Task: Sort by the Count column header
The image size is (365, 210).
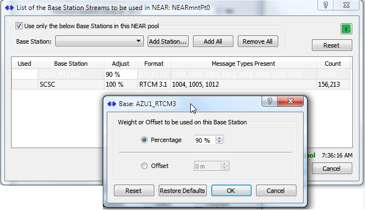Action: [x=332, y=64]
